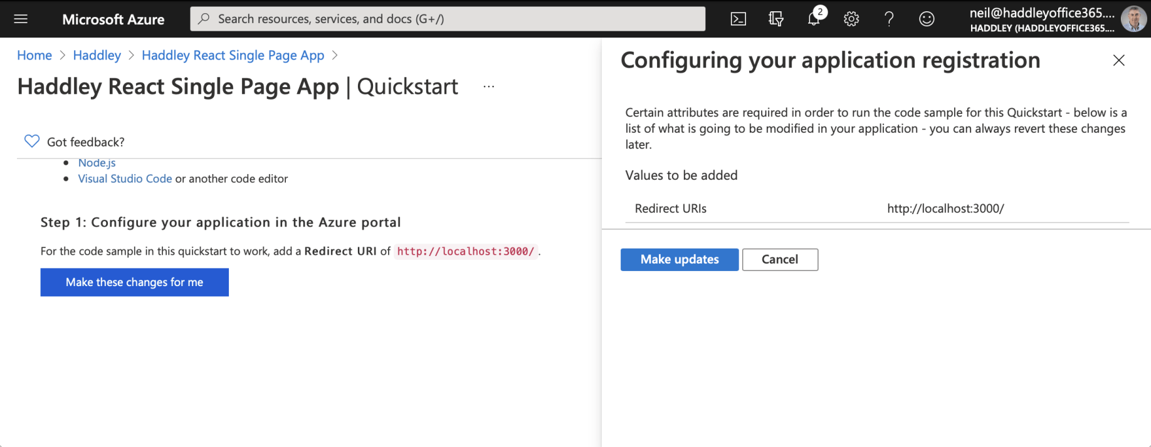The width and height of the screenshot is (1151, 447).
Task: Go to the Home breadcrumb
Action: pos(34,55)
